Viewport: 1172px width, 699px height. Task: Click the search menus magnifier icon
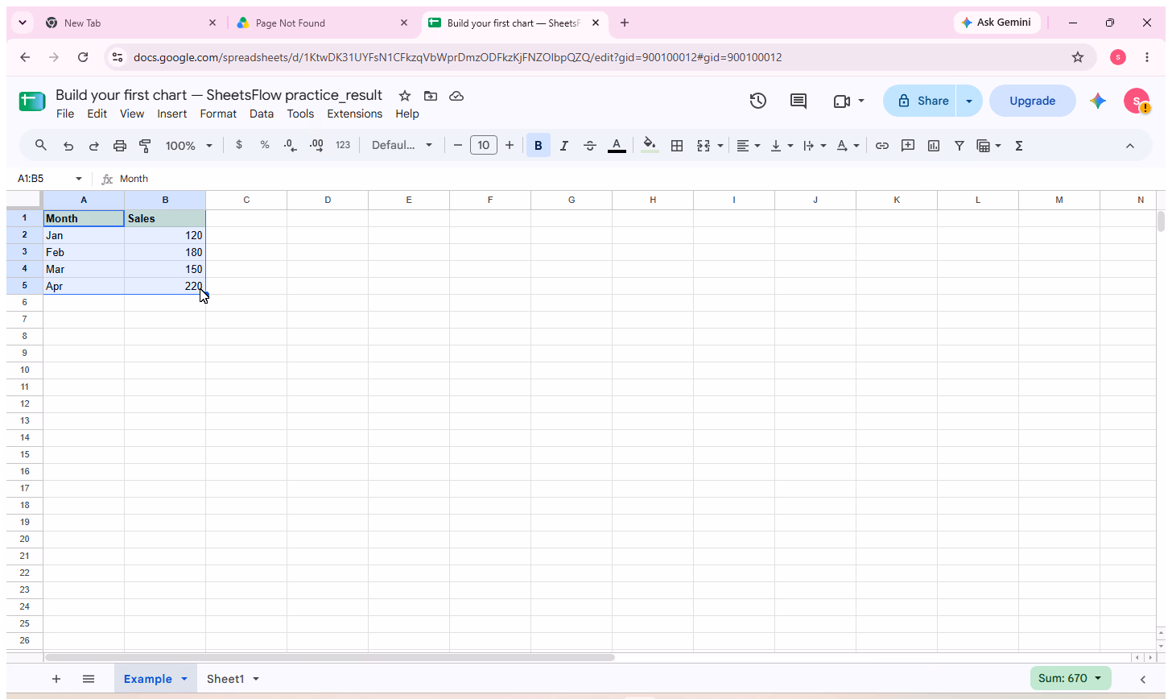pos(41,146)
